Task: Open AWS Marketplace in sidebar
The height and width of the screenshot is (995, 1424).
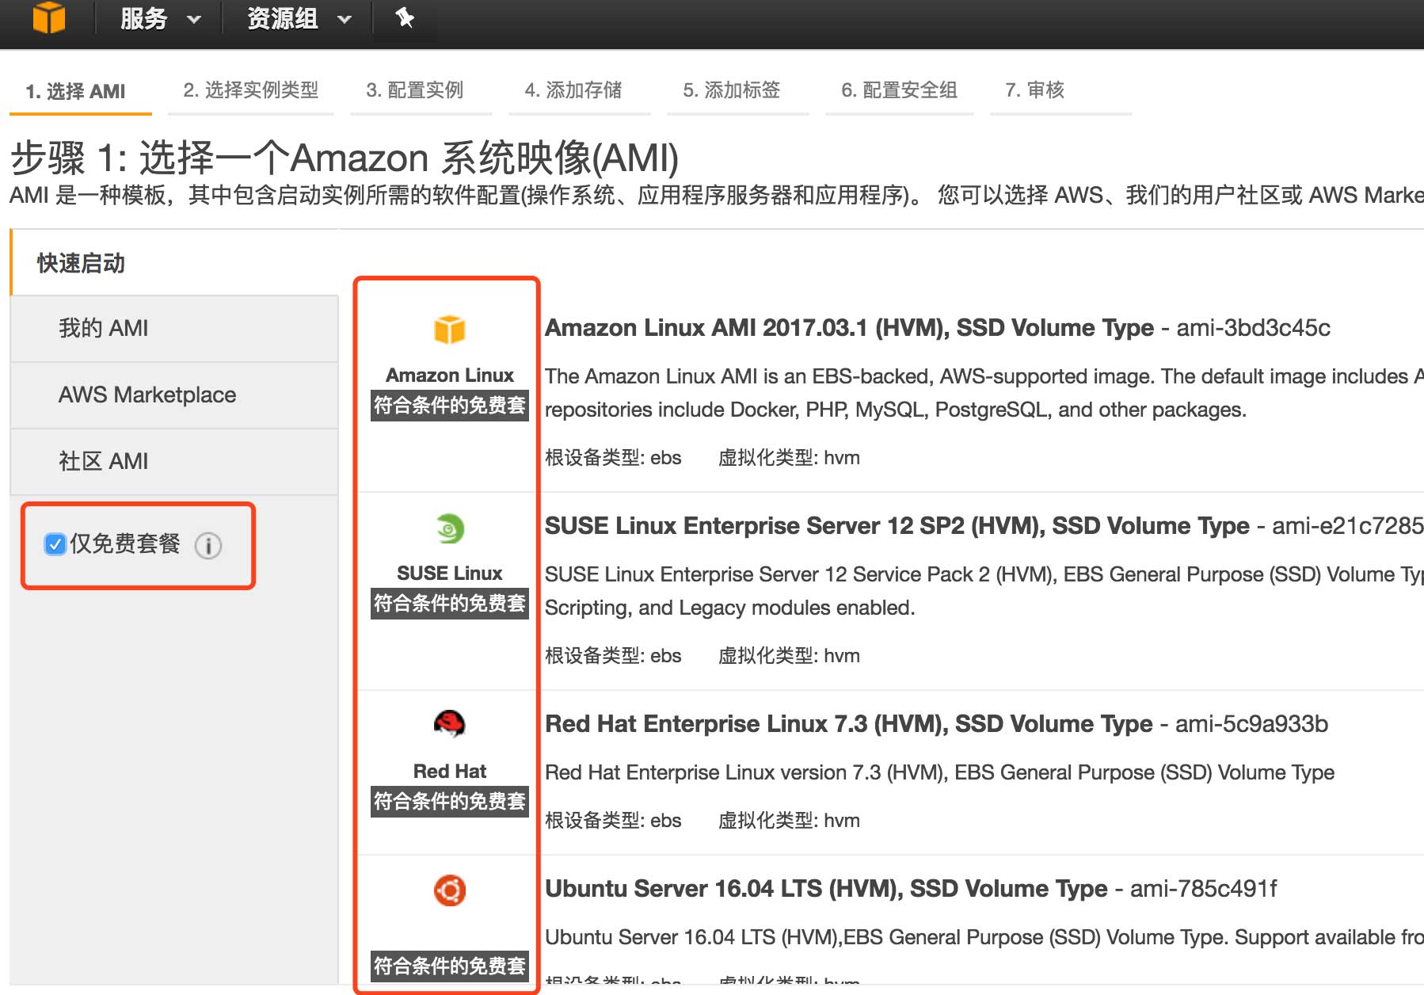Action: point(174,395)
